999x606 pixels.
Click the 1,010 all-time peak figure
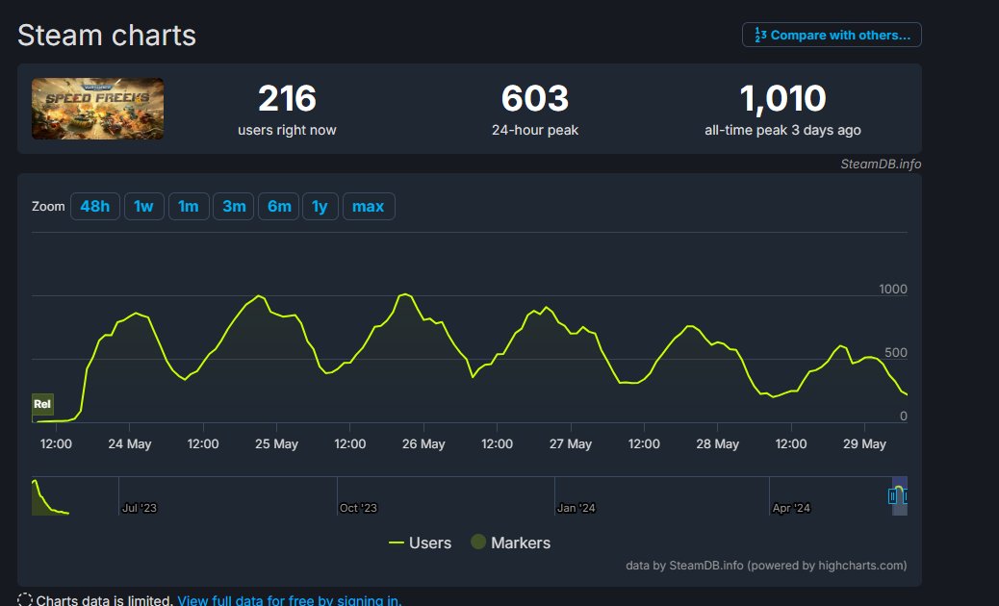coord(782,99)
